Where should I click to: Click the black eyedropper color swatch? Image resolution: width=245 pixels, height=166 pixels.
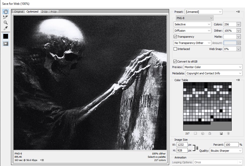point(6,36)
